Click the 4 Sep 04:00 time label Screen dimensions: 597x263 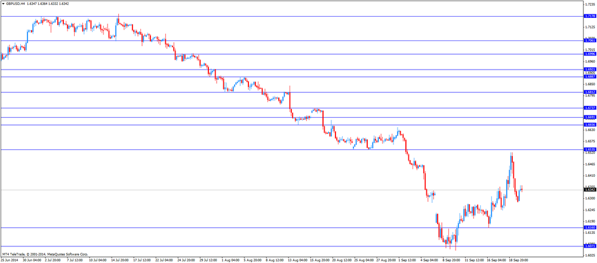click(x=429, y=261)
